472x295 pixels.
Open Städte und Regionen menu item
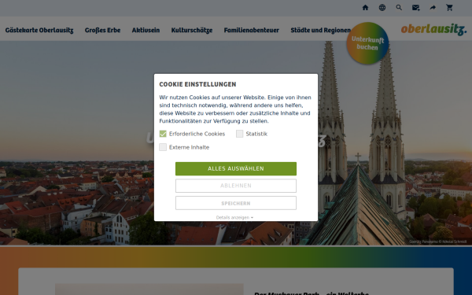point(321,30)
